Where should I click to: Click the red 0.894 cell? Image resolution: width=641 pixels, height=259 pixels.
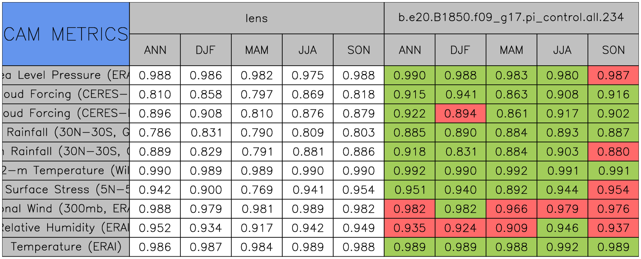pyautogui.click(x=460, y=114)
